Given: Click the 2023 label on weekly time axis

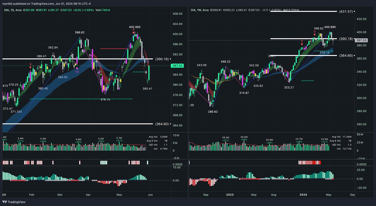Looking at the screenshot, I should click(230, 195).
